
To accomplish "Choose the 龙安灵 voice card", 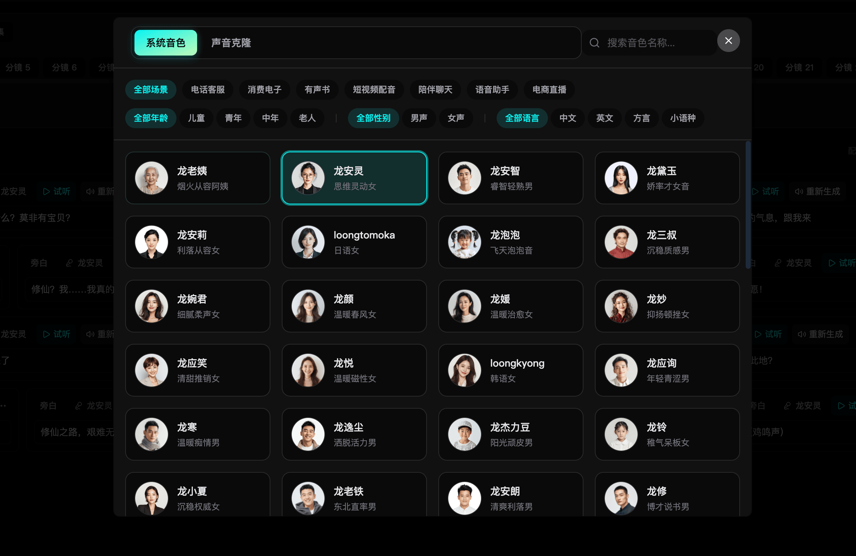I will 354,178.
